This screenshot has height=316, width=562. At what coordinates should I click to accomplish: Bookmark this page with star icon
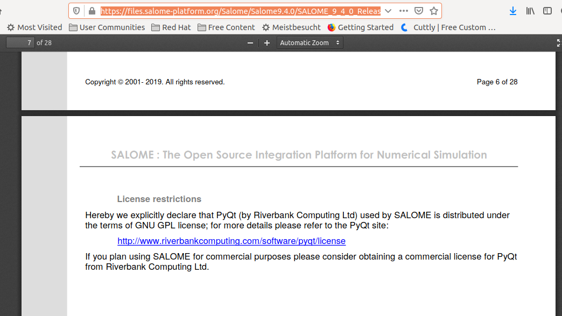[434, 11]
